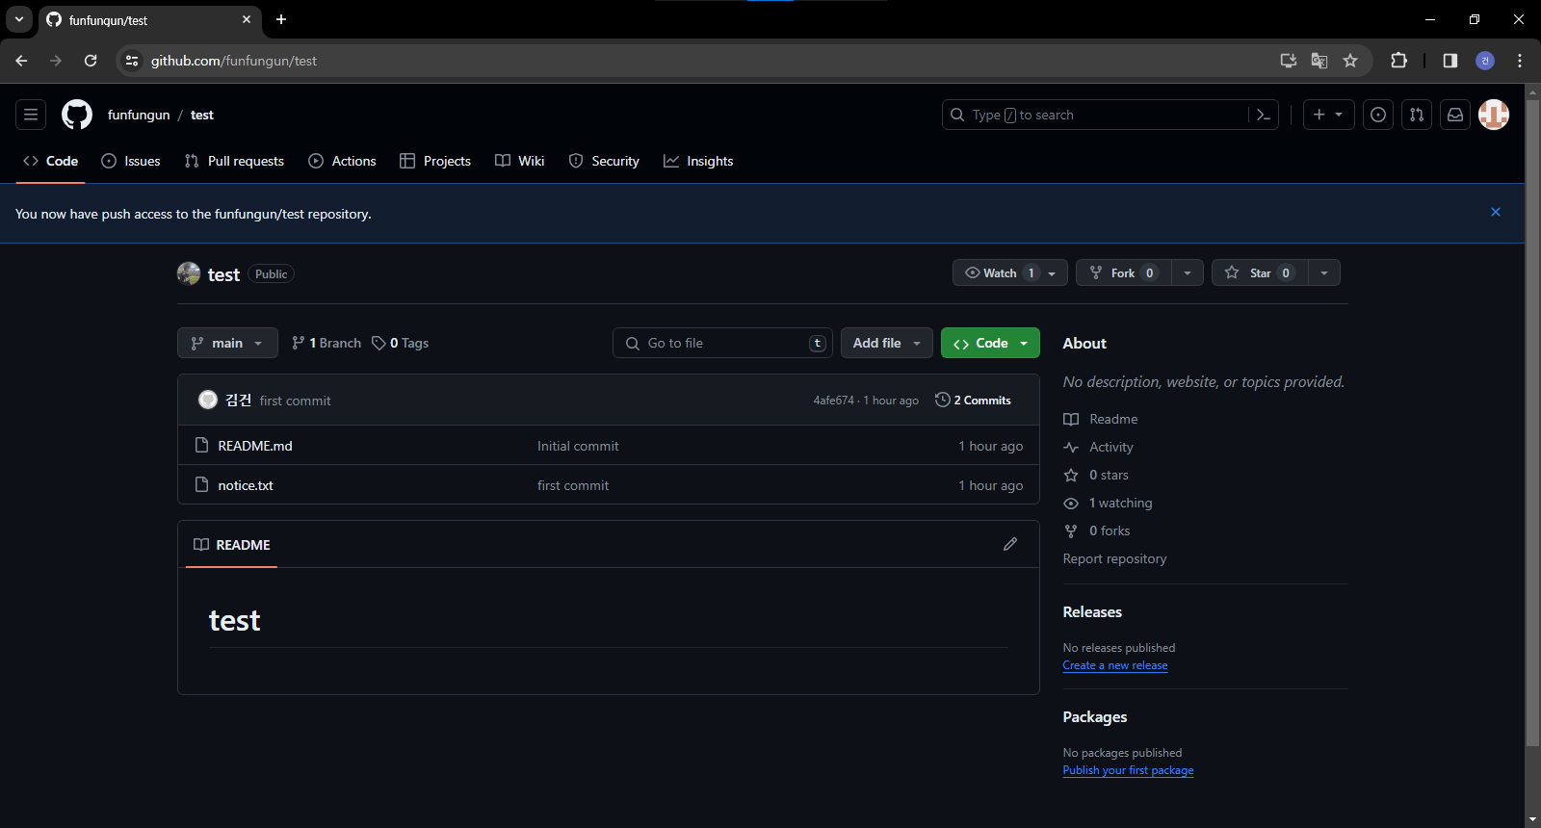This screenshot has height=828, width=1541.
Task: Open the Issues shortcut icon in header
Action: click(1378, 115)
